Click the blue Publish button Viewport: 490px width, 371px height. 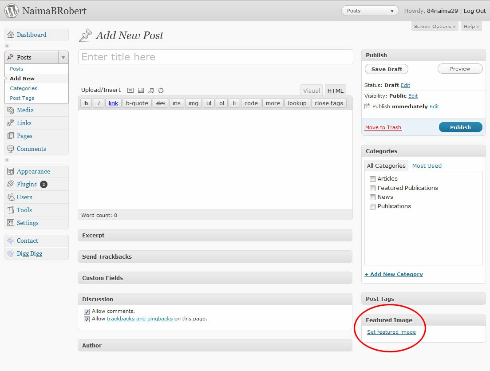461,127
